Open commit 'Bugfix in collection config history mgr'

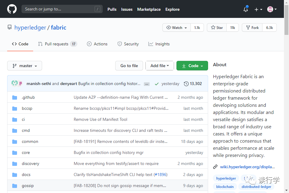point(109,152)
